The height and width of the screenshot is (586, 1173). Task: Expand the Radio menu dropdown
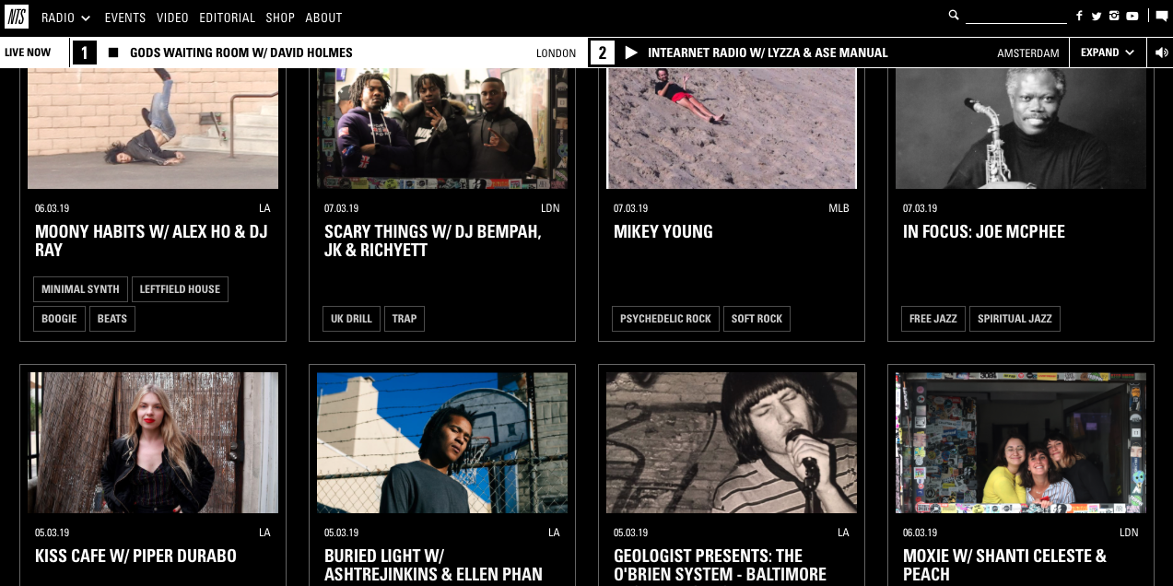65,18
